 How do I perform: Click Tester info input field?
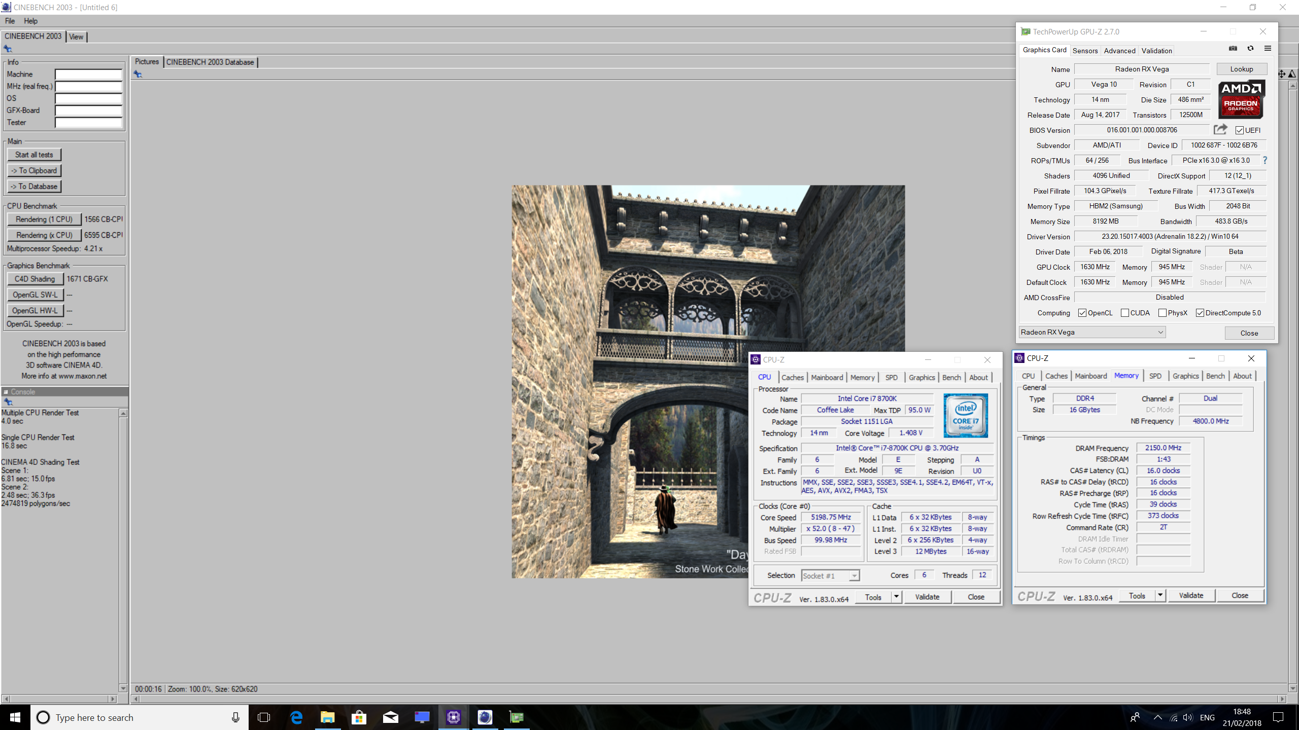click(89, 122)
